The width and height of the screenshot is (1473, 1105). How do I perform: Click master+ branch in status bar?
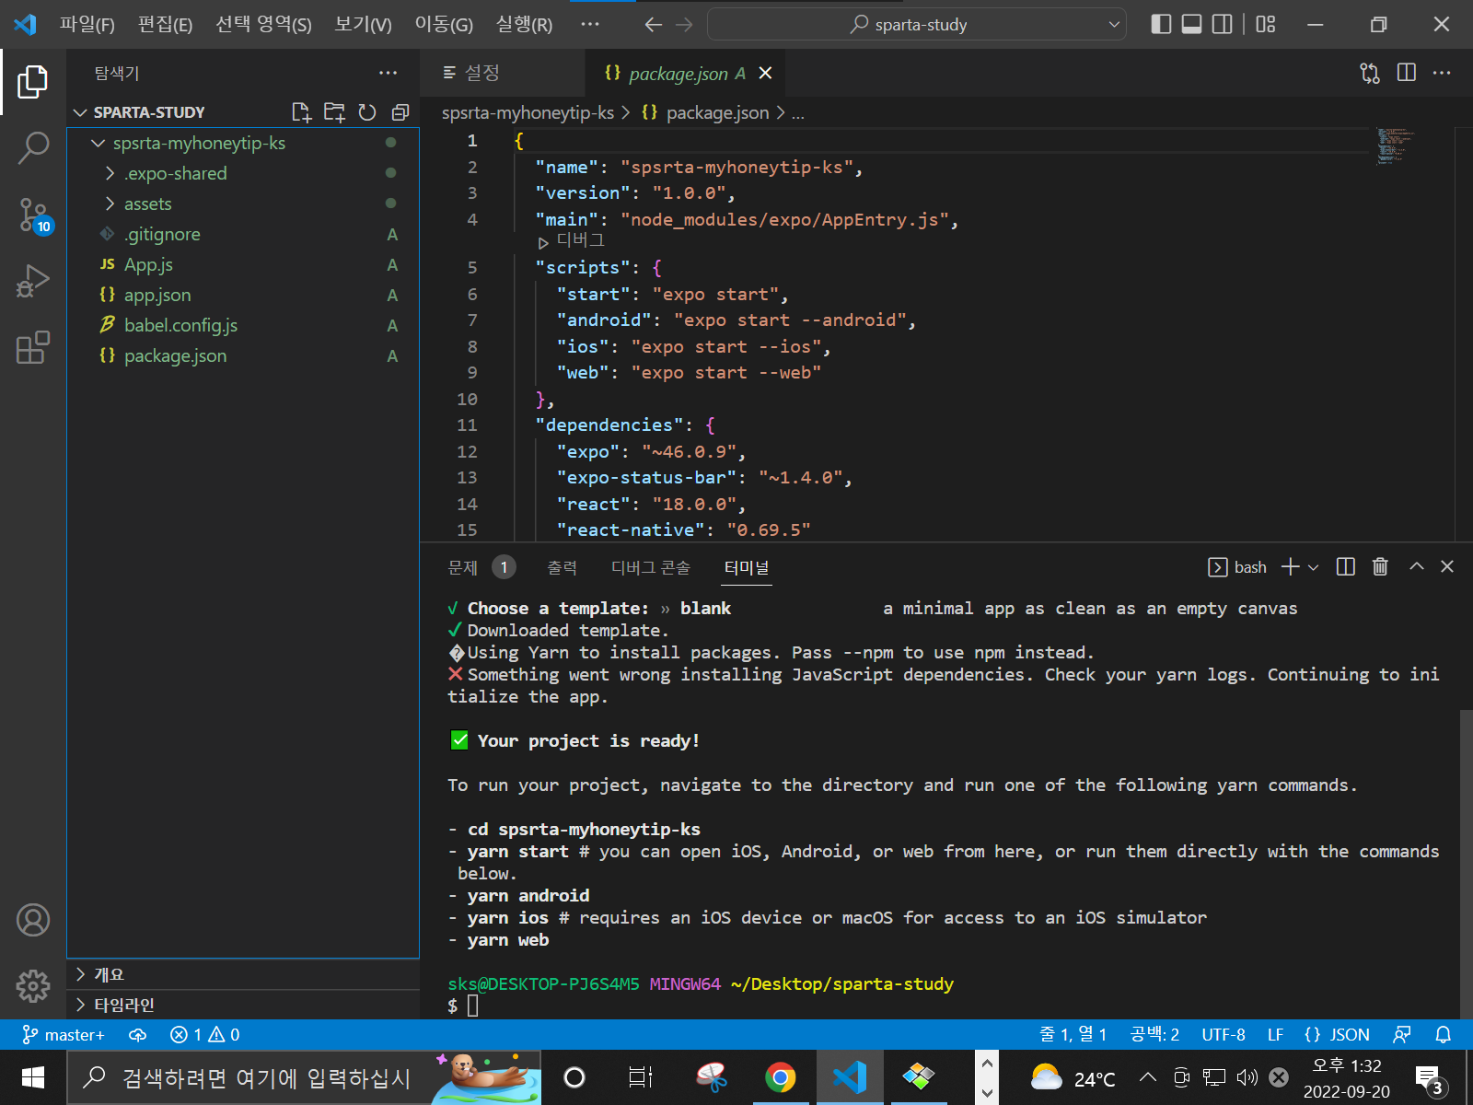coord(64,1035)
